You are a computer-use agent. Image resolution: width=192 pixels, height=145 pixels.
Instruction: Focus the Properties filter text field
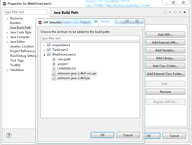click(x=26, y=12)
